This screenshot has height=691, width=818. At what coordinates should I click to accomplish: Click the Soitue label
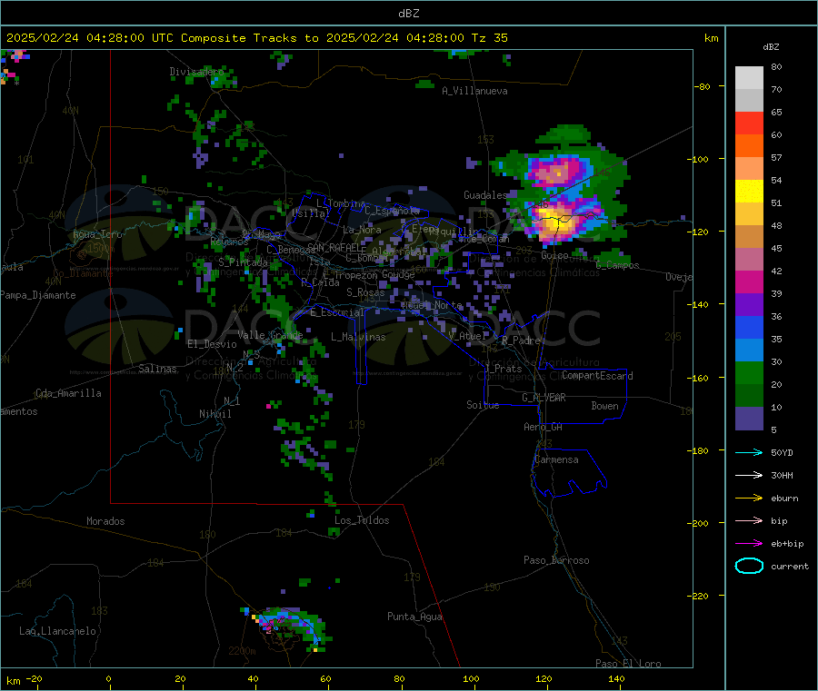pos(483,405)
